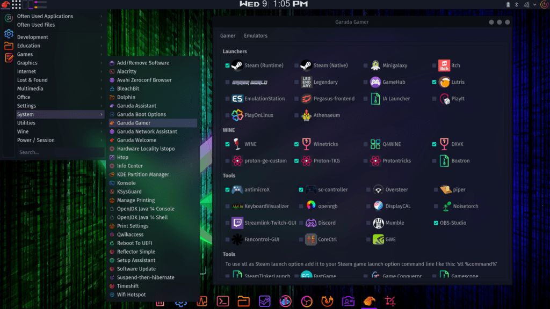Click the EmulationStation icon
The width and height of the screenshot is (550, 309).
237,99
